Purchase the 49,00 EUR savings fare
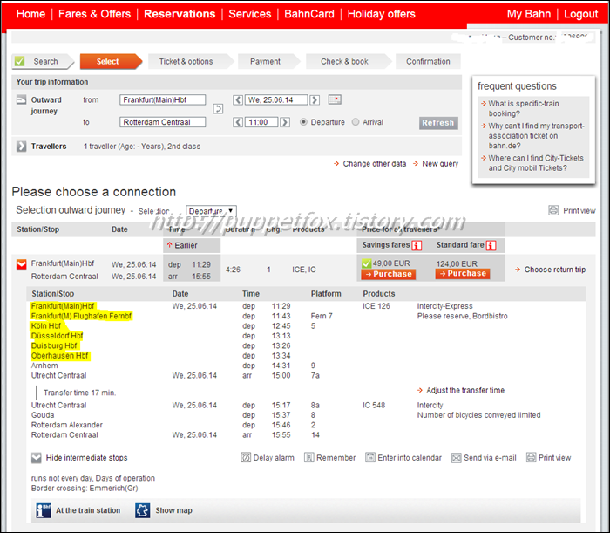610x533 pixels. click(x=389, y=274)
